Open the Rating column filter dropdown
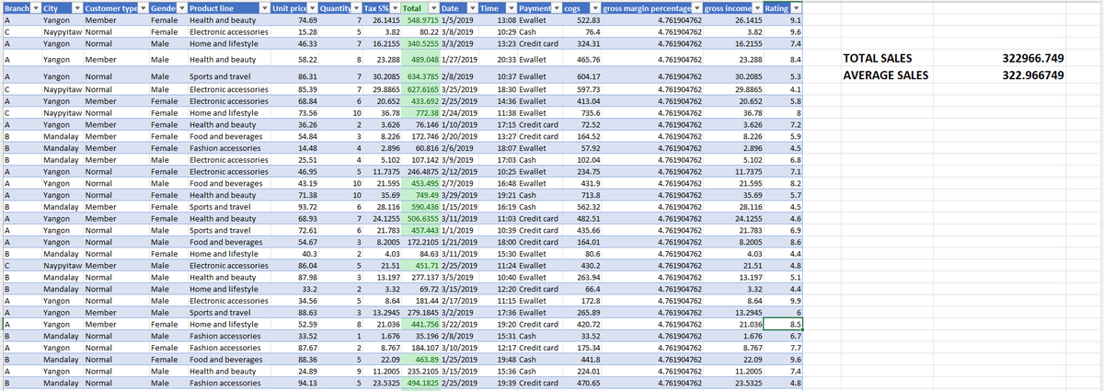The width and height of the screenshot is (1104, 391). click(797, 8)
